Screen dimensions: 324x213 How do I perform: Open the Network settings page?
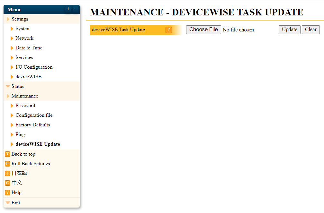coord(24,38)
